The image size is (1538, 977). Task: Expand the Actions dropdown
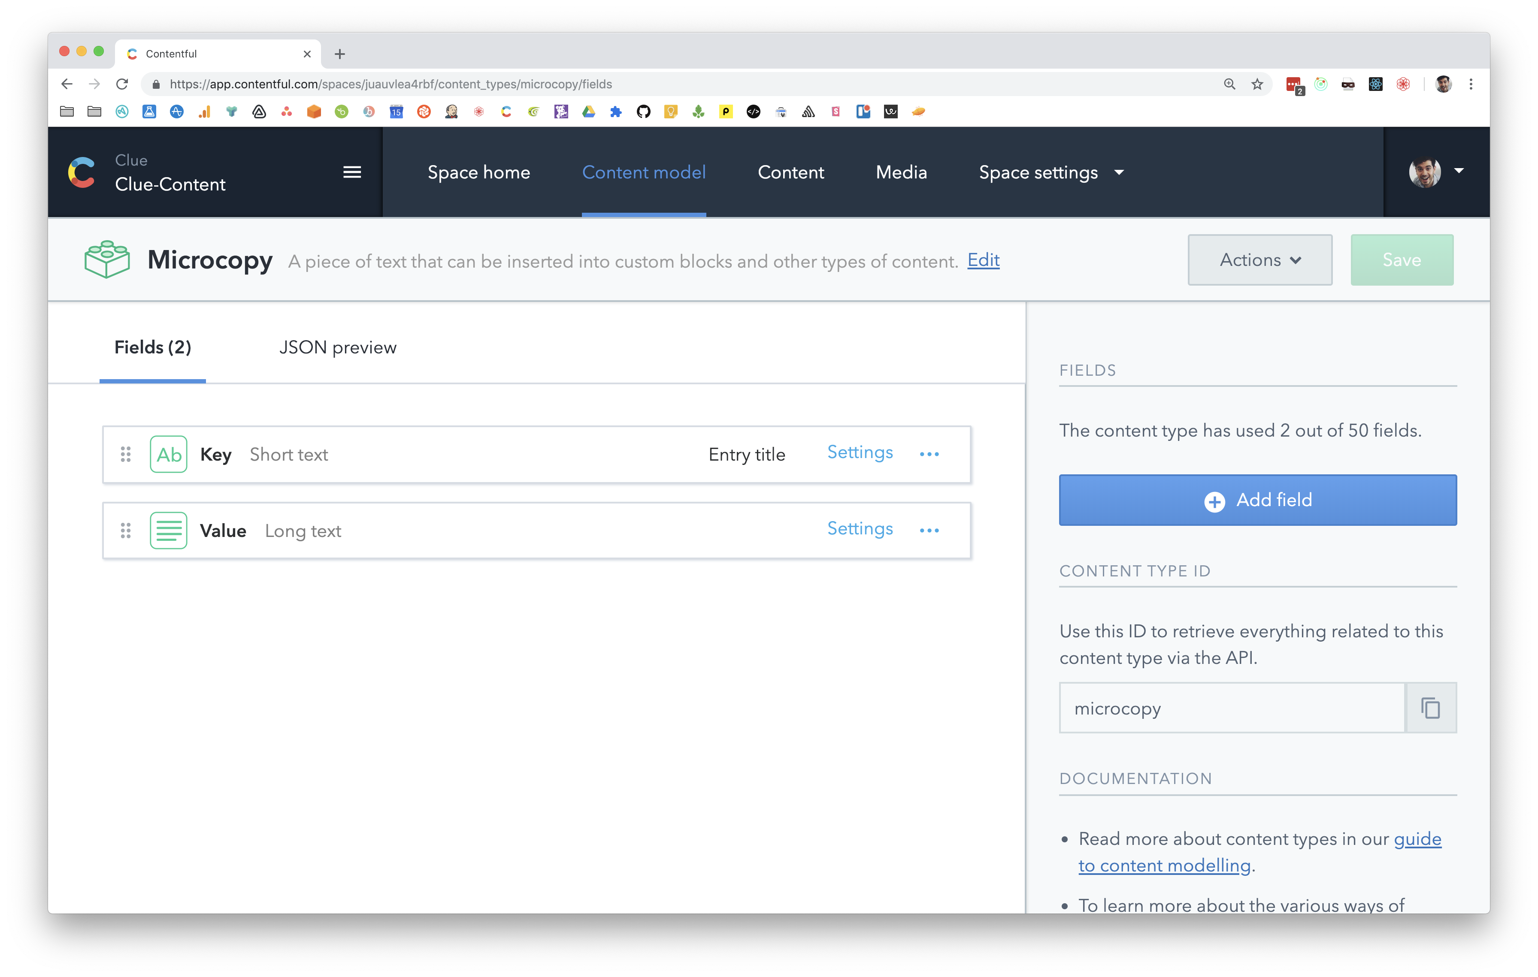point(1259,260)
